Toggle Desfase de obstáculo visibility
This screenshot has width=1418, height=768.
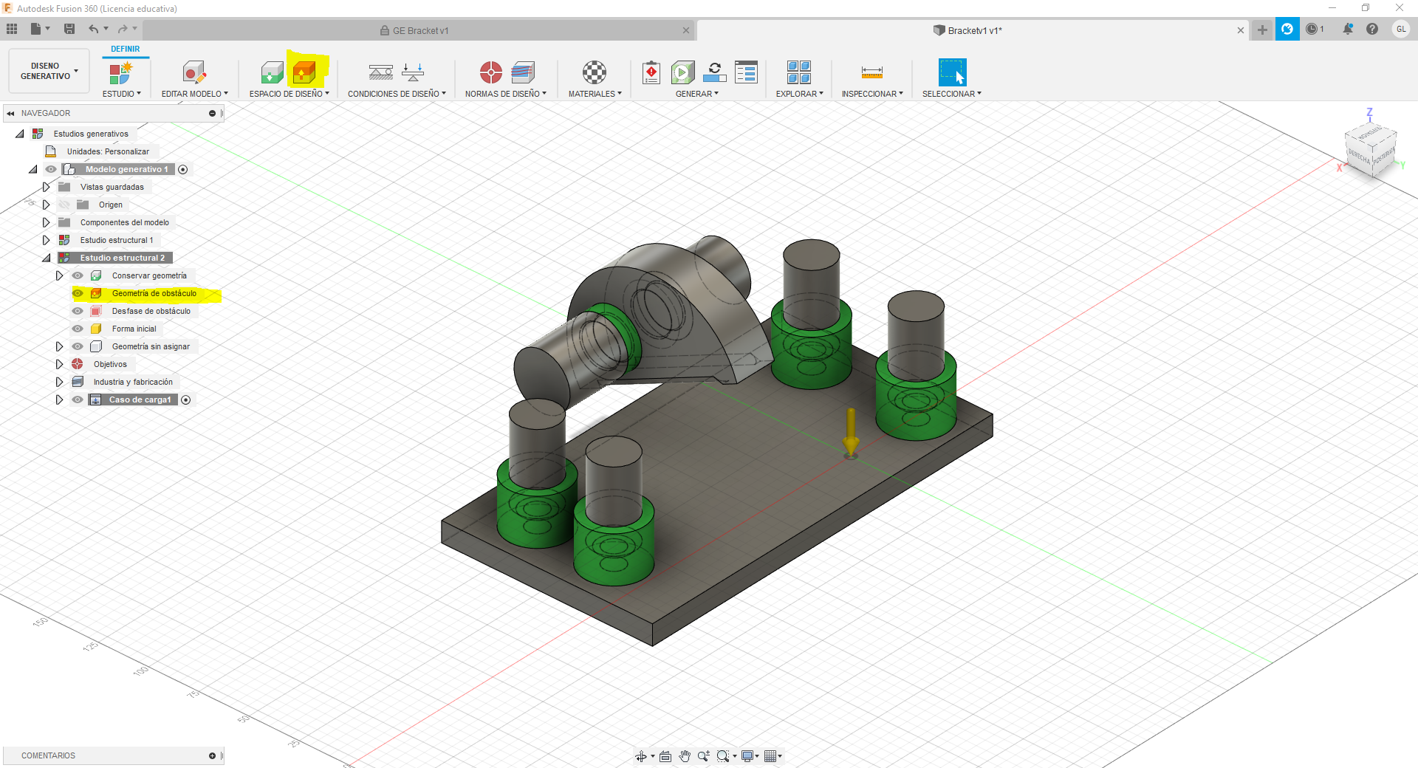pyautogui.click(x=78, y=311)
